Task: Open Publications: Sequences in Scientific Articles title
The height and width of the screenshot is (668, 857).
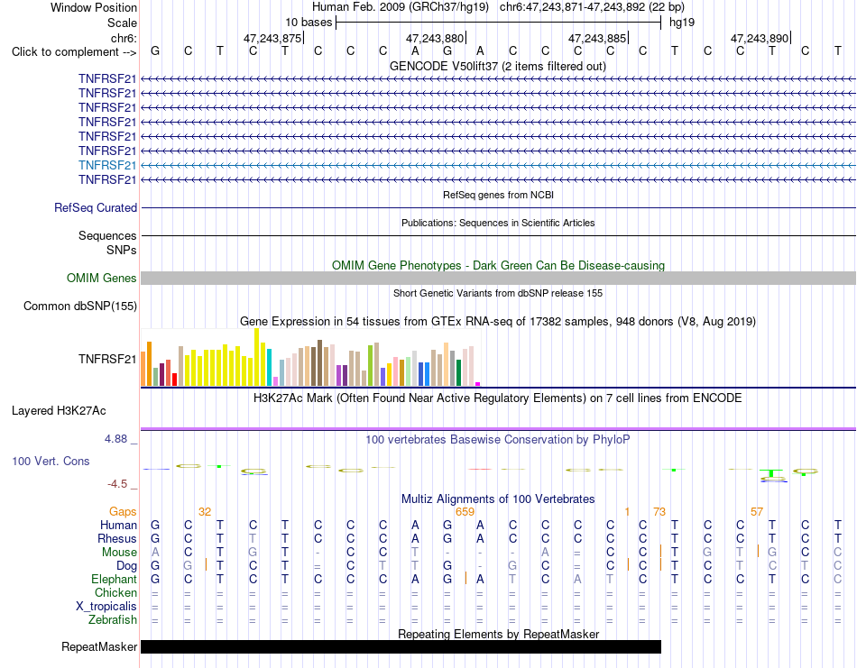Action: [498, 223]
